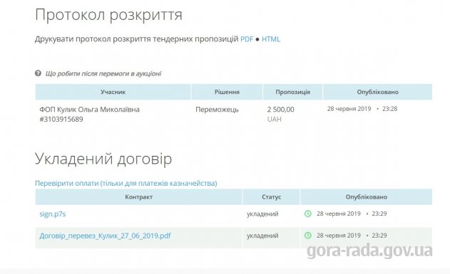
Task: Open the PDF protocol link
Action: click(x=247, y=39)
